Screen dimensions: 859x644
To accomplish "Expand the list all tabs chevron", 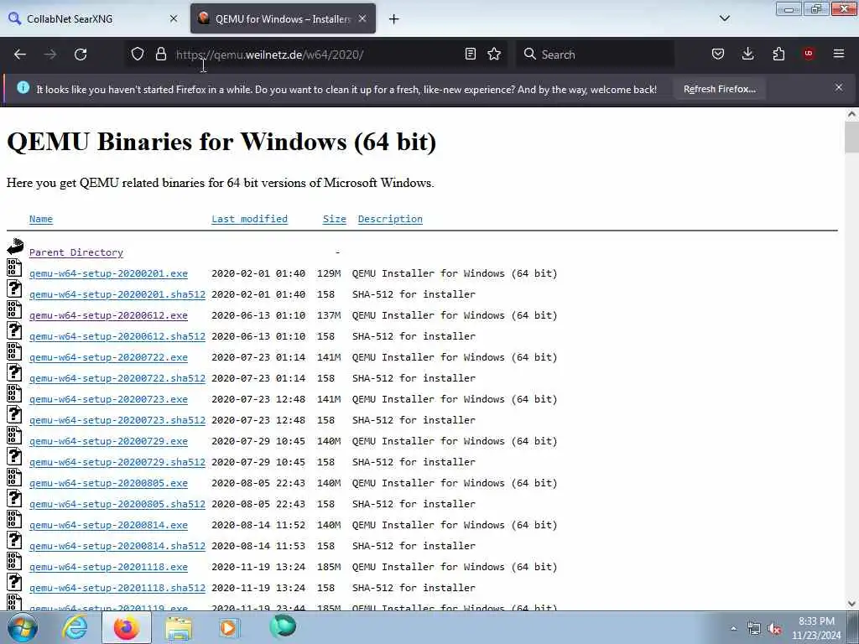I will (x=725, y=18).
